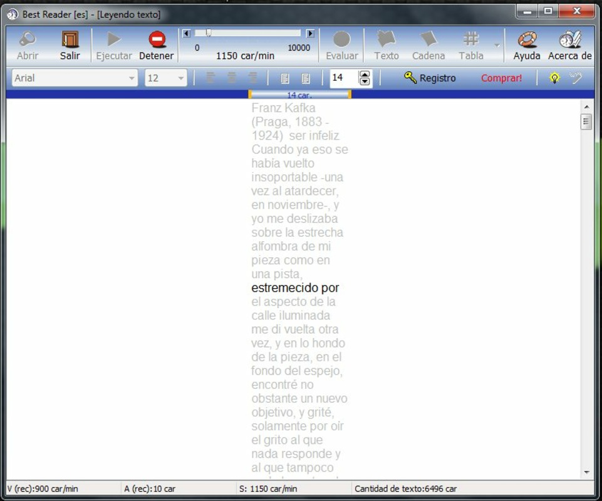This screenshot has height=501, width=602.
Task: Click the second page layout icon
Action: coord(306,78)
